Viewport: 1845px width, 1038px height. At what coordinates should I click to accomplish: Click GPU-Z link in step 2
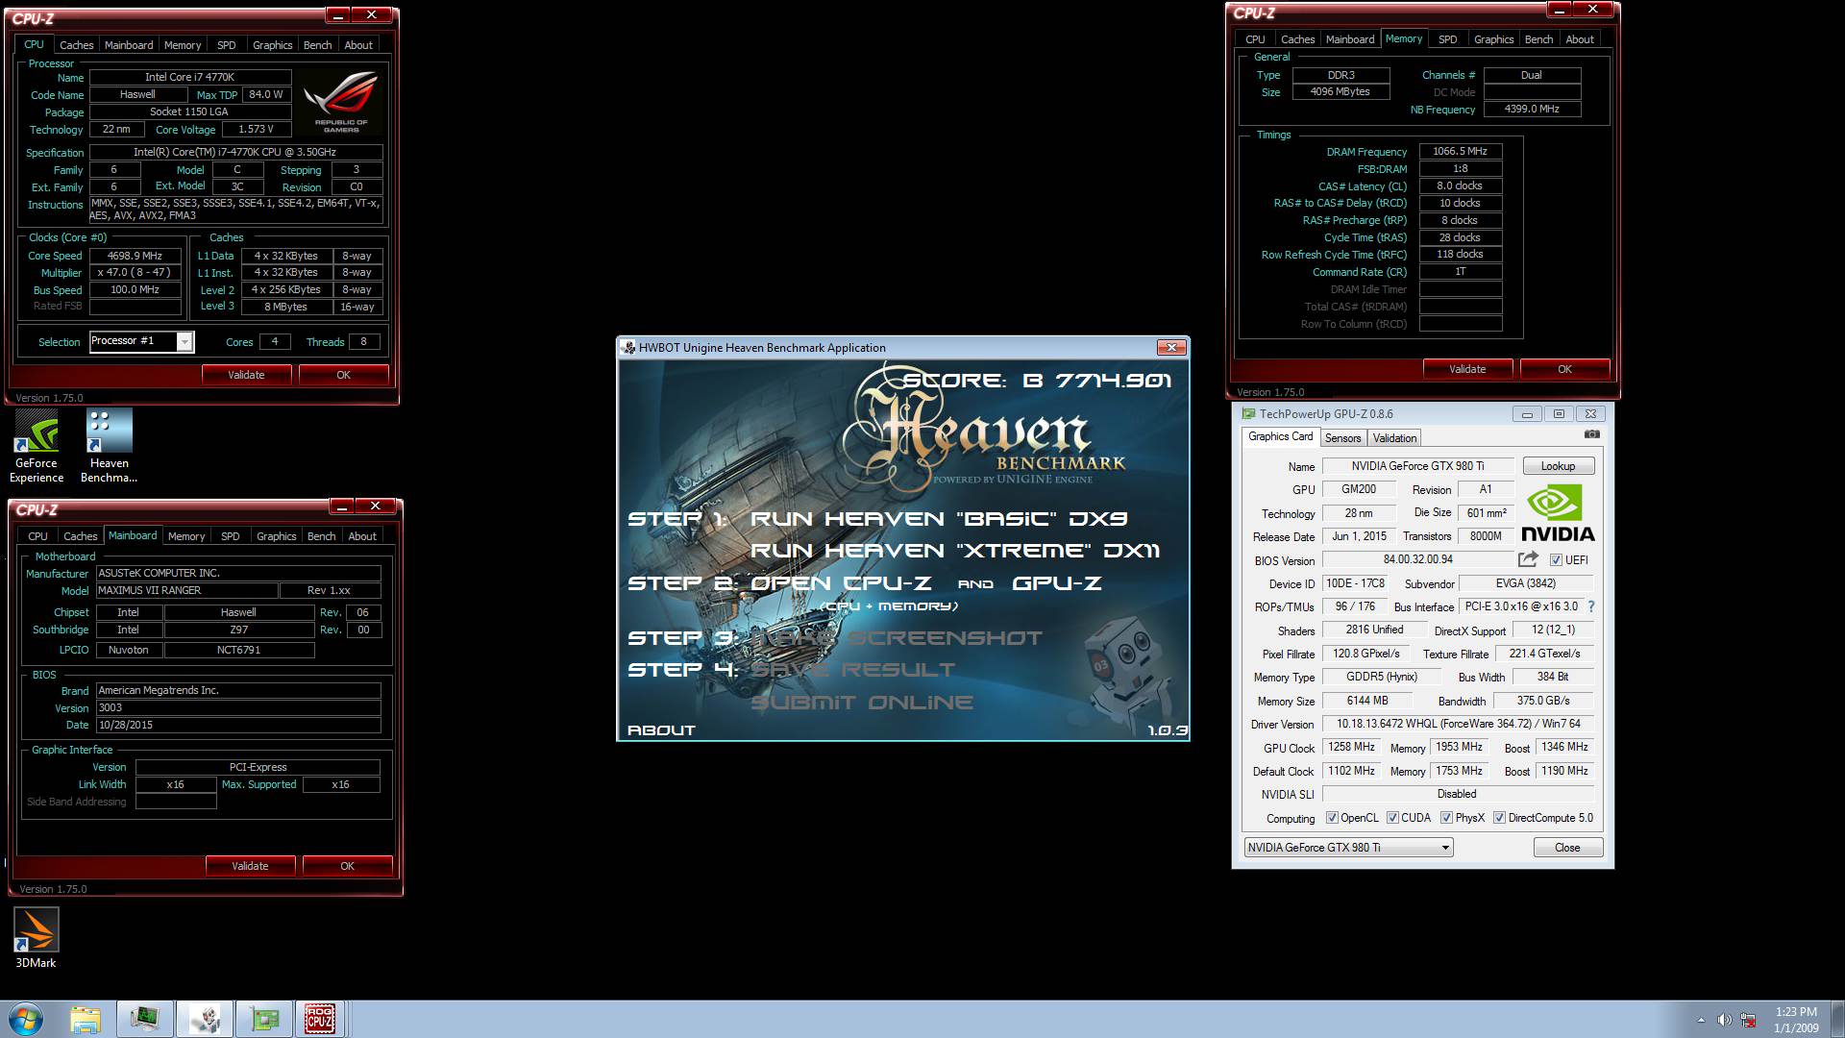pyautogui.click(x=1057, y=583)
